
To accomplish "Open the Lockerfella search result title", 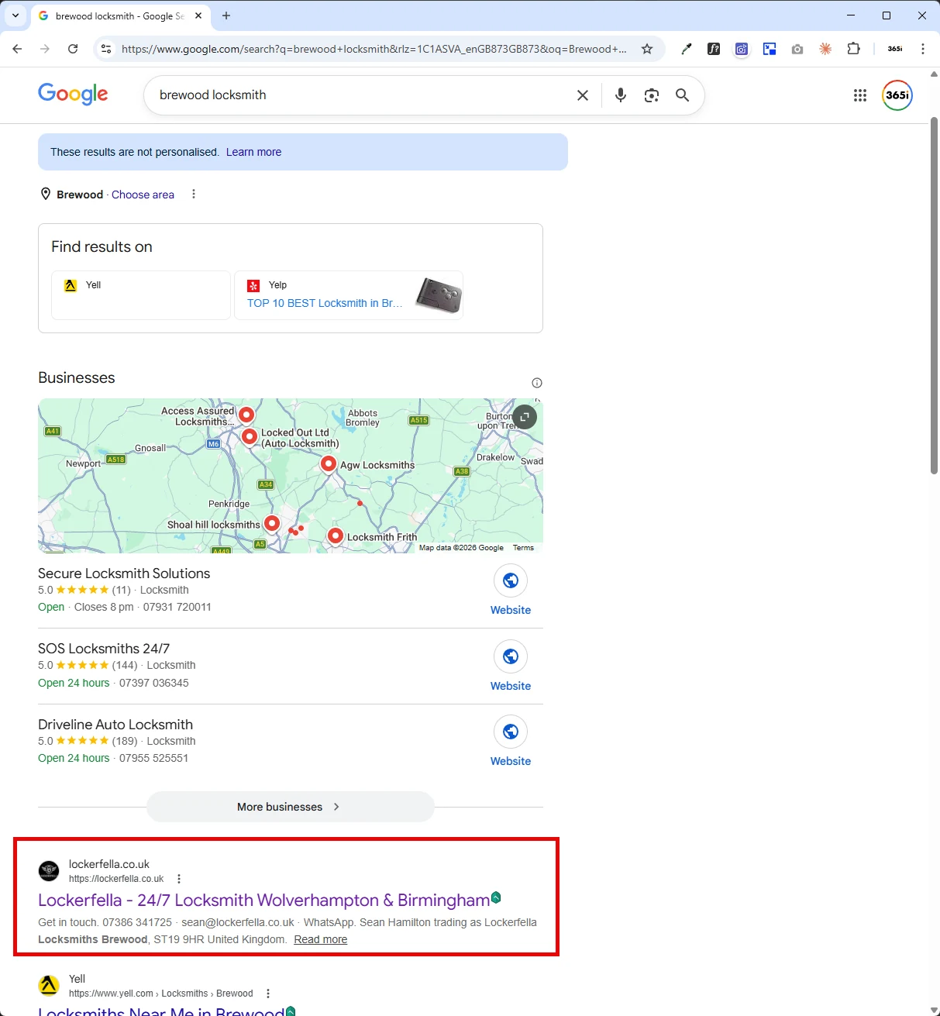I will 263,900.
